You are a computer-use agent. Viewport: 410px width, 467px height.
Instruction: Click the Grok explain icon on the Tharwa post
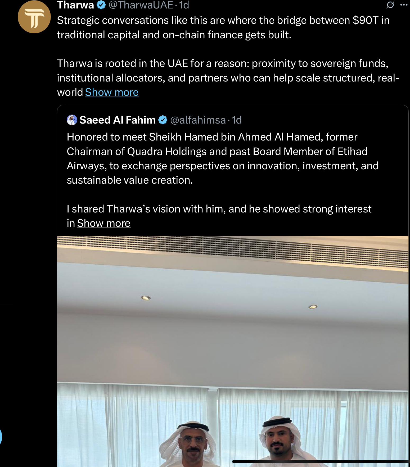point(390,5)
